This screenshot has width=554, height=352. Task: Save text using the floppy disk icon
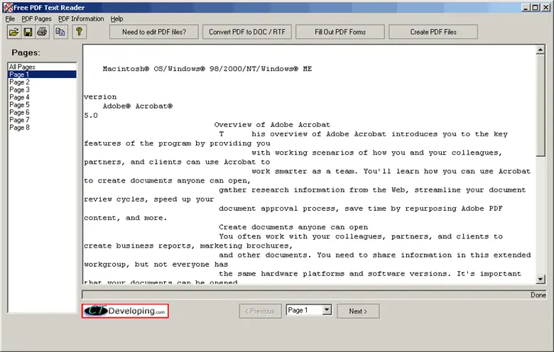[x=28, y=32]
